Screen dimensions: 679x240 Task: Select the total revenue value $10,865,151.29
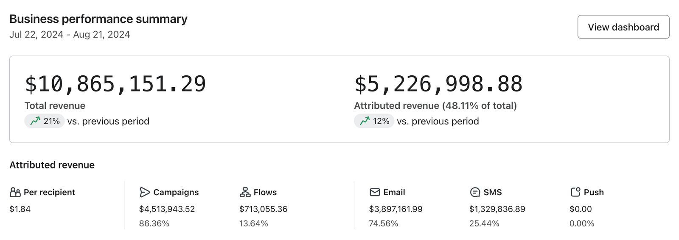(x=115, y=84)
